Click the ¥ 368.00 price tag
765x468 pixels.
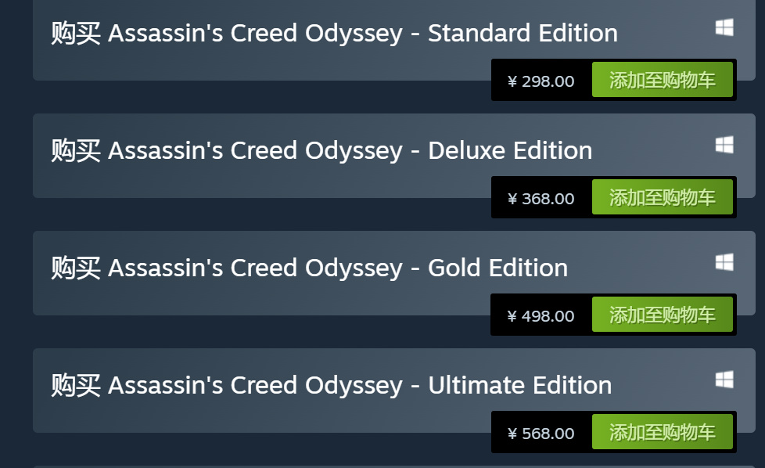(541, 198)
